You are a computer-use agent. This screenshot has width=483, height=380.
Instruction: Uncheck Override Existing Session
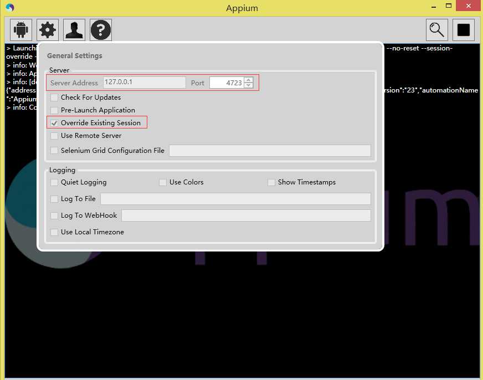pos(54,123)
